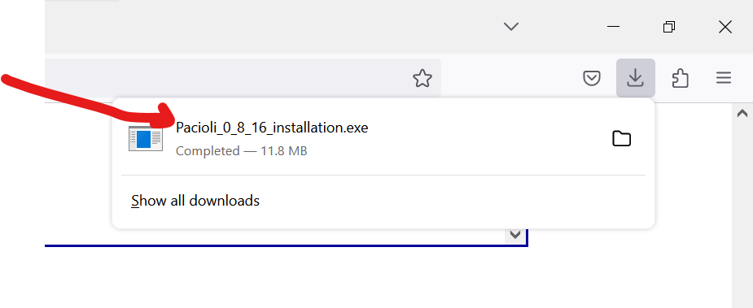Click the "Completed — 11.8 MB" status text
Image resolution: width=753 pixels, height=308 pixels.
tap(241, 151)
